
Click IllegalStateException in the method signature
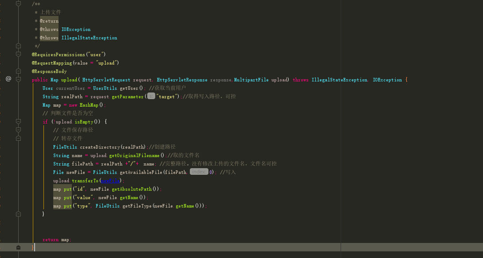click(339, 80)
